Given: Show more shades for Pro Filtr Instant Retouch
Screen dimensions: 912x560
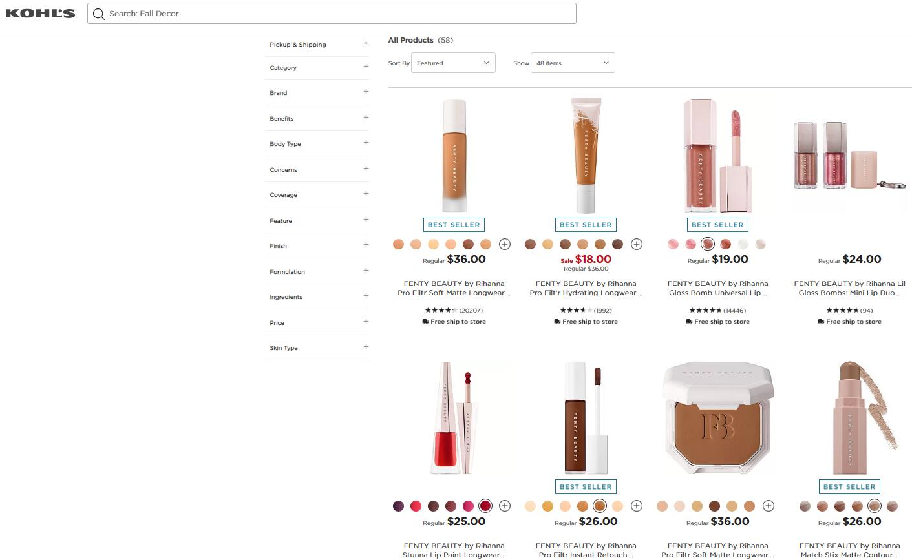Looking at the screenshot, I should tap(637, 506).
